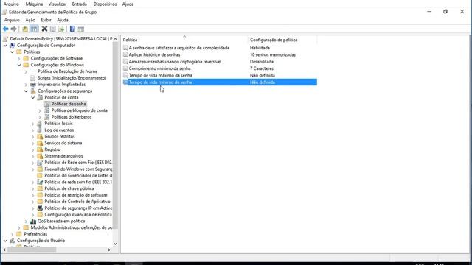
Task: Select the Políticas de senha tree item
Action: [69, 104]
